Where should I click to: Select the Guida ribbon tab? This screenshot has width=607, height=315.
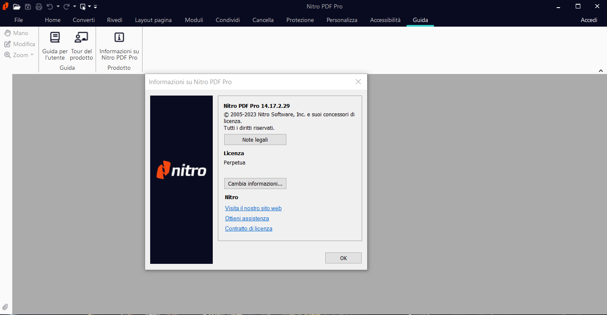click(420, 20)
